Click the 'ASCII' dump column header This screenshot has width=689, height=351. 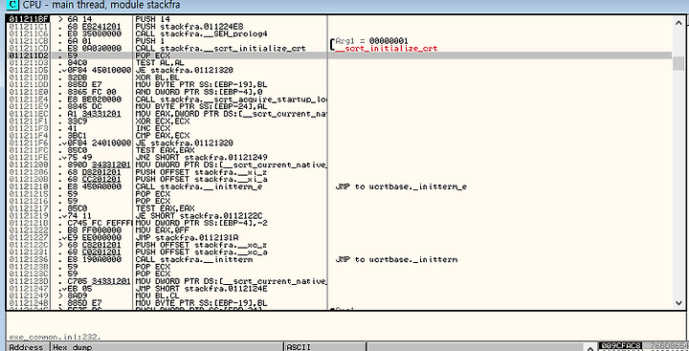325,347
